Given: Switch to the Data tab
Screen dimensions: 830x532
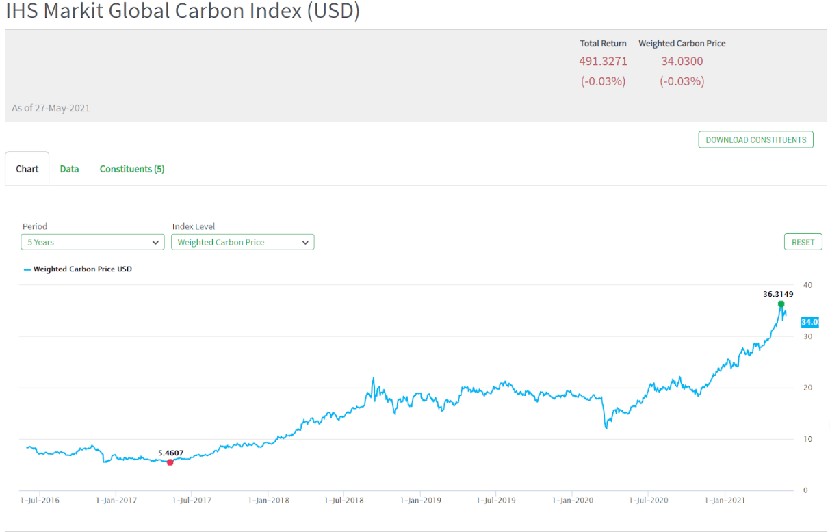Looking at the screenshot, I should pyautogui.click(x=69, y=169).
